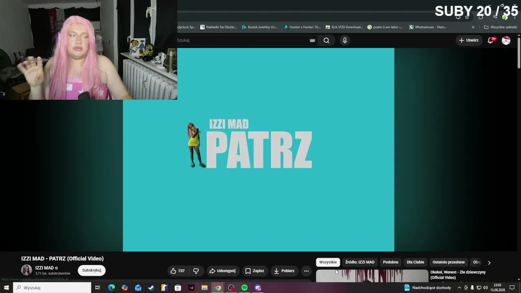Like the IZZI MAD video
This screenshot has width=521, height=293.
178,271
